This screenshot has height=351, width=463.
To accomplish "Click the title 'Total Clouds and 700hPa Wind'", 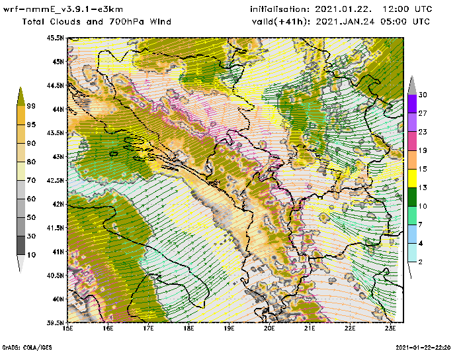I will click(97, 22).
